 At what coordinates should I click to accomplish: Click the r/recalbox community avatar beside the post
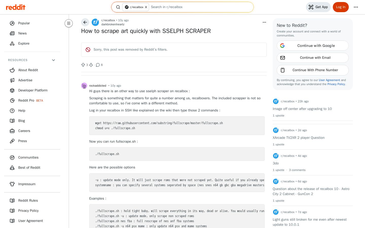[x=95, y=22]
